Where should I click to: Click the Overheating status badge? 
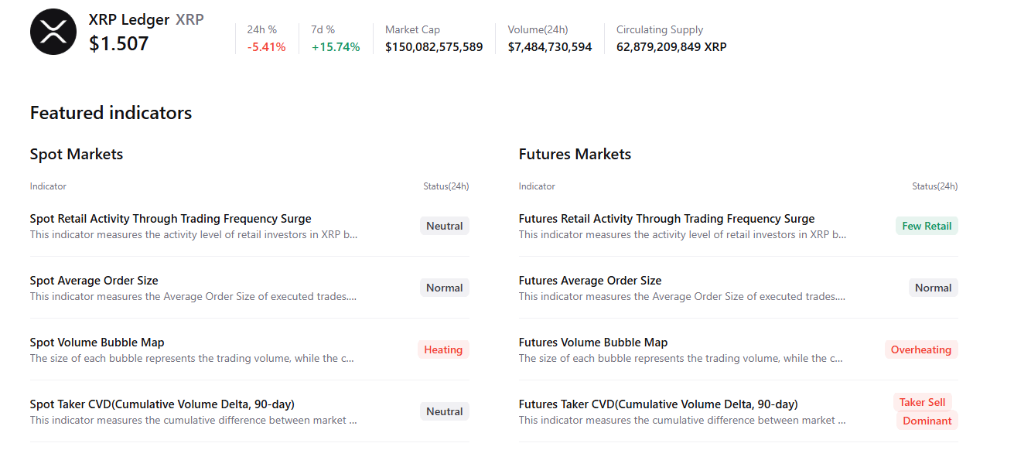coord(921,349)
